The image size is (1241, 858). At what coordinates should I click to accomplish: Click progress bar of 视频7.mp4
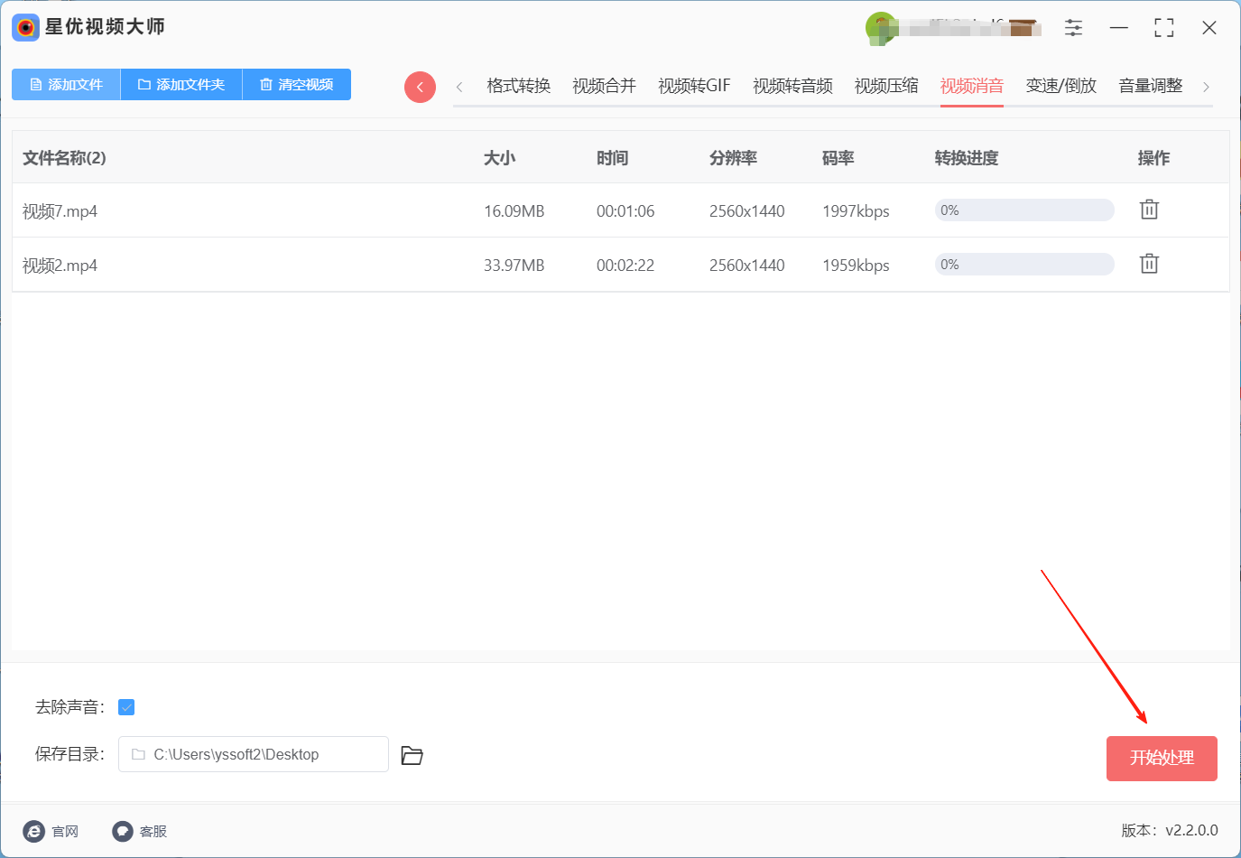click(1024, 210)
